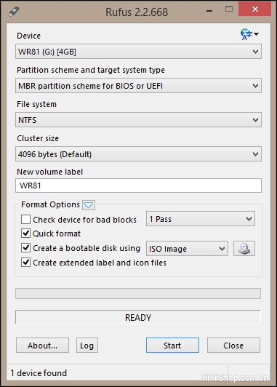Click the New volume label field

pos(138,185)
